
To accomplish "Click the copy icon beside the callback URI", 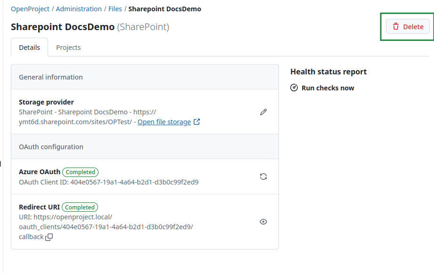I will point(49,237).
